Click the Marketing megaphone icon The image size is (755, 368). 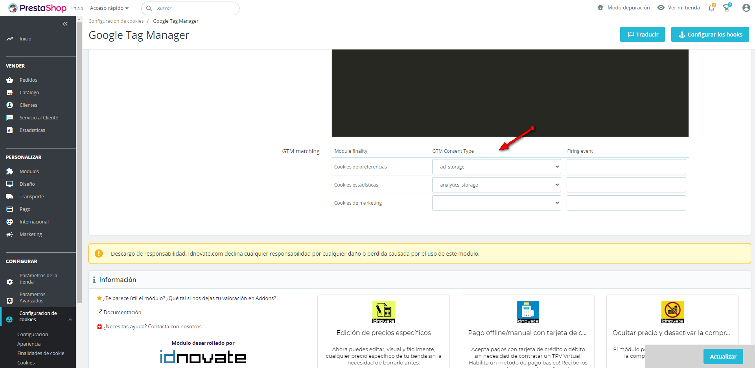[10, 234]
